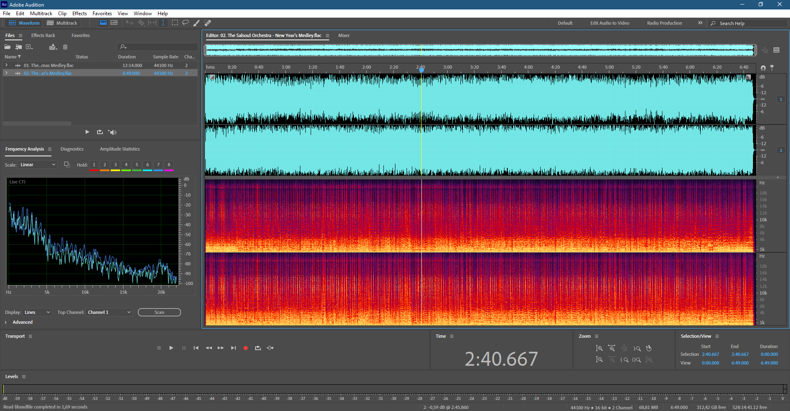
Task: Open the Scale Linear dropdown
Action: pyautogui.click(x=37, y=165)
